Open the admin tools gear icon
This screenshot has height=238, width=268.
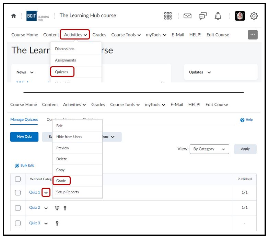coord(254,16)
